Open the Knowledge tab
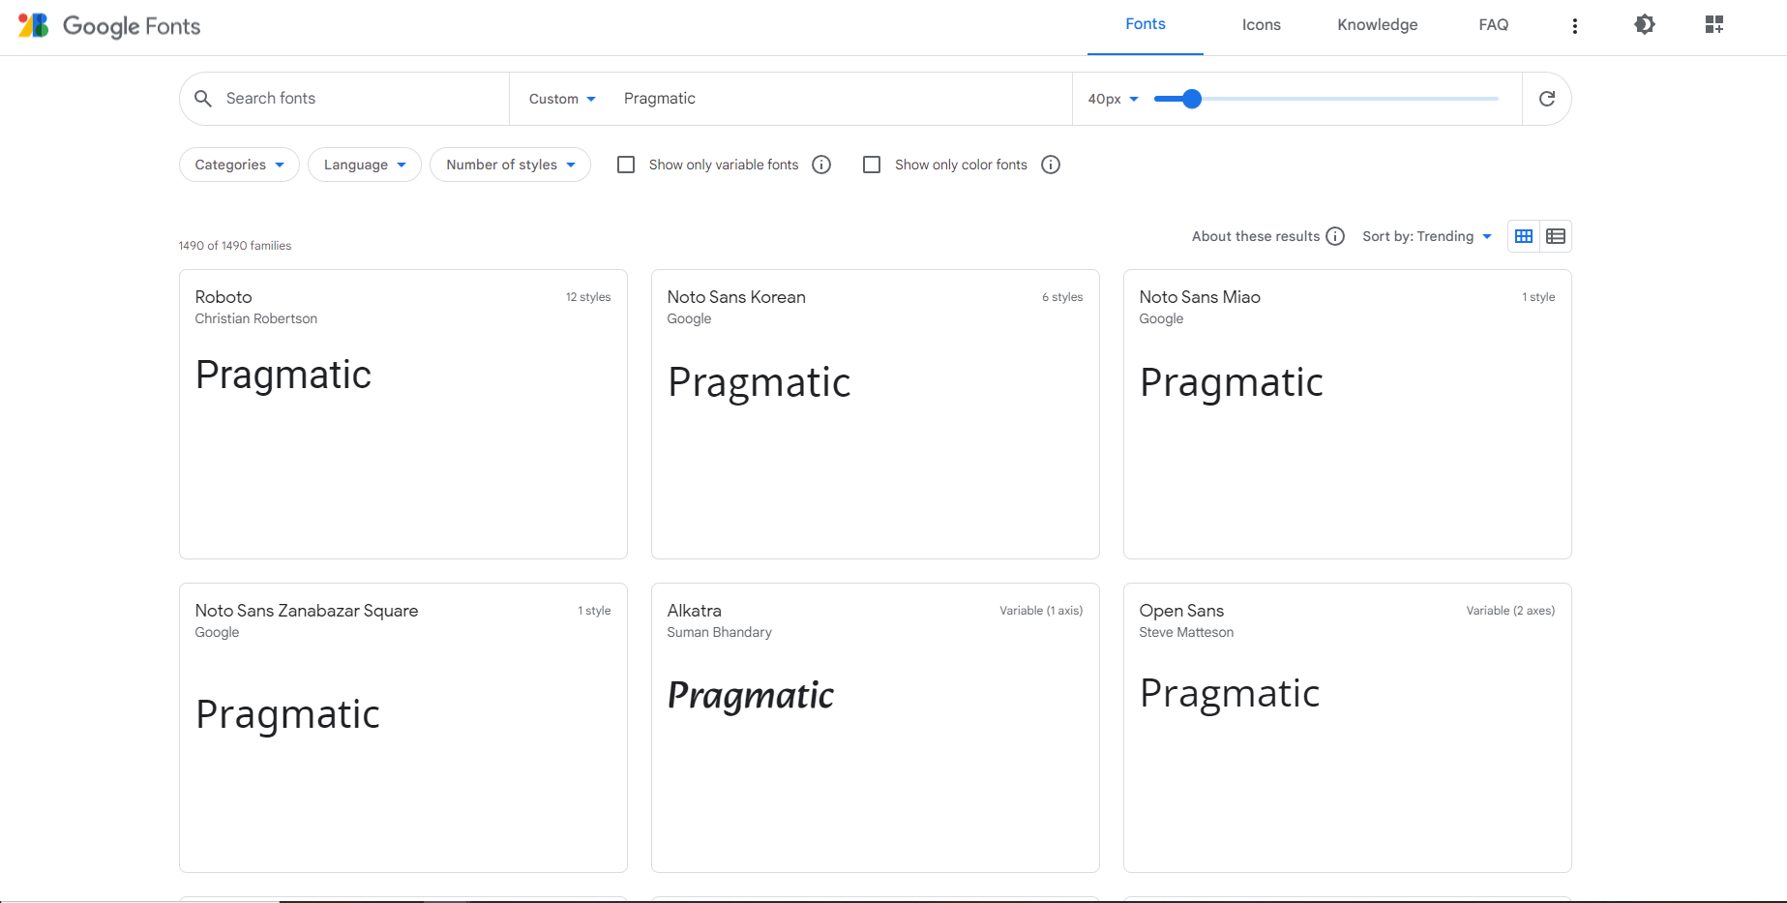 (1378, 25)
